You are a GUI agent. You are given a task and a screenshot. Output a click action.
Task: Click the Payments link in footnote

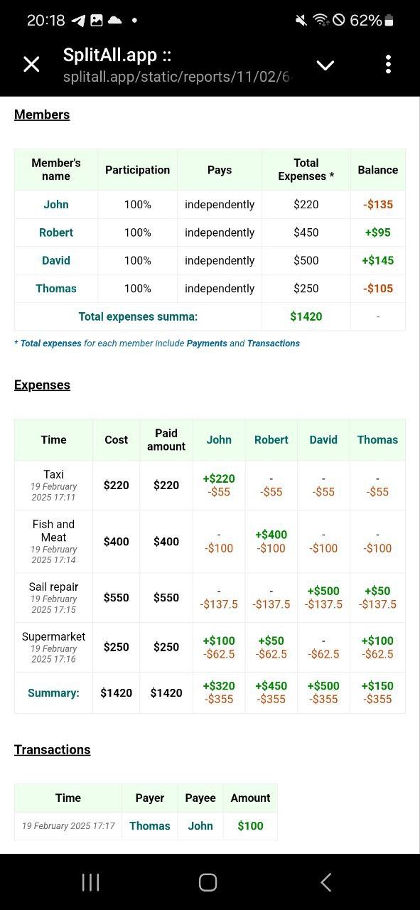click(207, 343)
